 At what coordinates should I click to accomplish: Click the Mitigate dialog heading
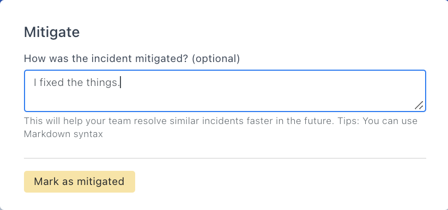(x=52, y=32)
